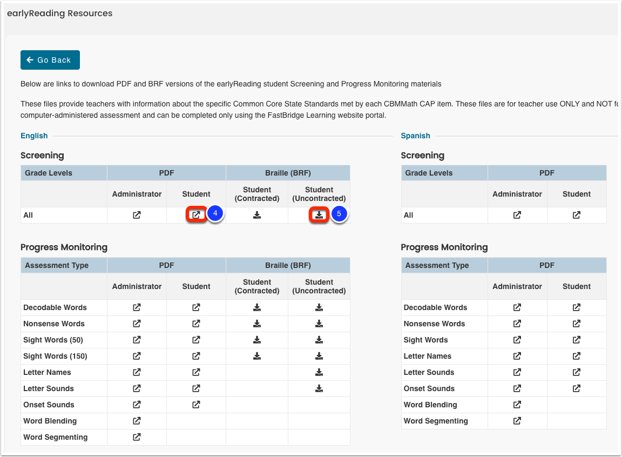Open Spanish Nonsense Words Student PDF

point(577,324)
